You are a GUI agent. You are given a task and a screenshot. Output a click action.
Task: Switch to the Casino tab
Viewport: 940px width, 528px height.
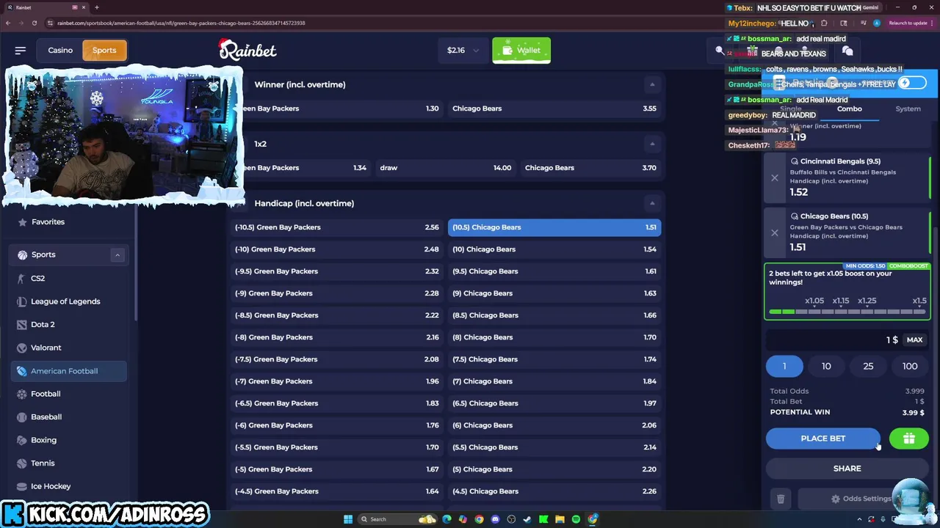click(60, 51)
